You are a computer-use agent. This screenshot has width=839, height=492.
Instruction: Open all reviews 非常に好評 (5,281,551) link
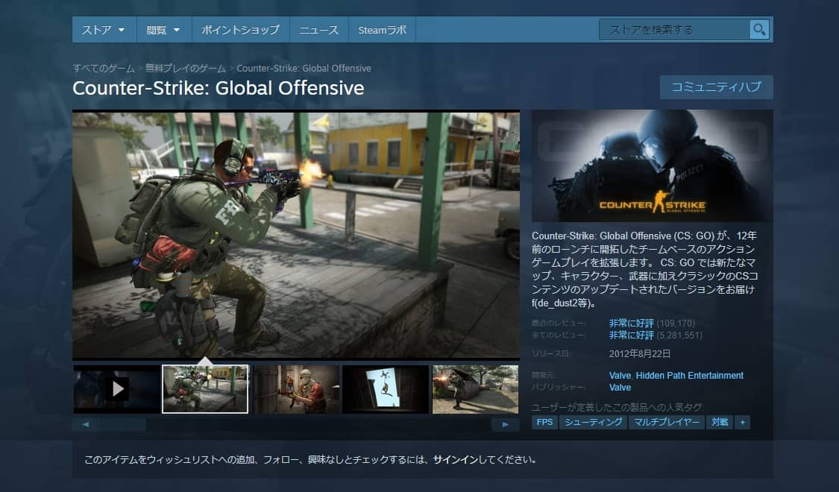[x=656, y=335]
